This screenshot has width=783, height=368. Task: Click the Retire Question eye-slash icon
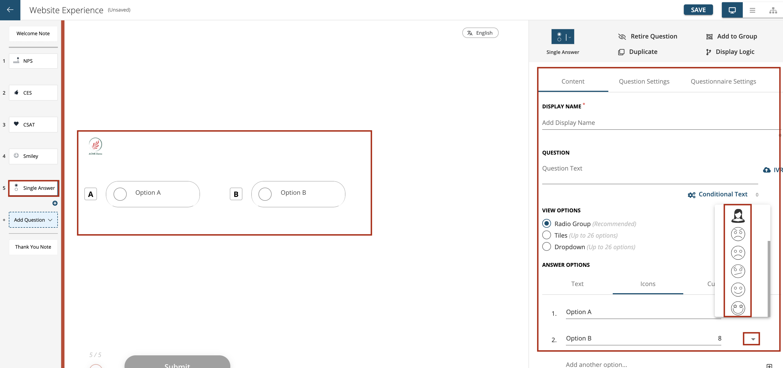622,37
